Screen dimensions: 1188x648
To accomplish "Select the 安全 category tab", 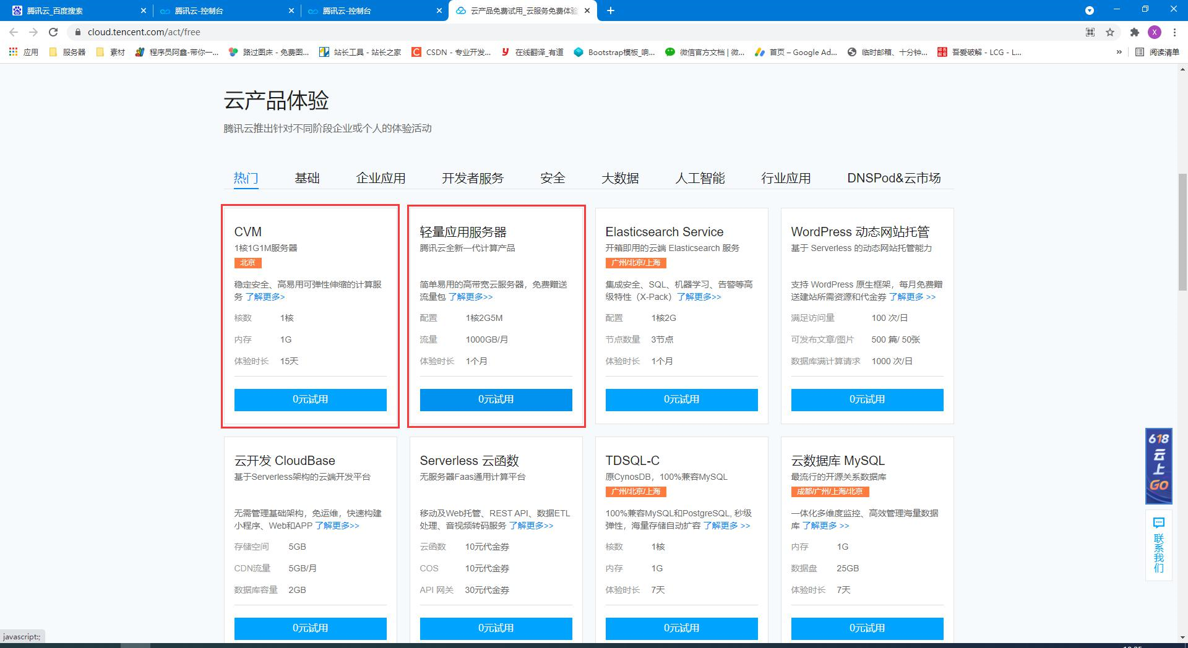I will [553, 179].
